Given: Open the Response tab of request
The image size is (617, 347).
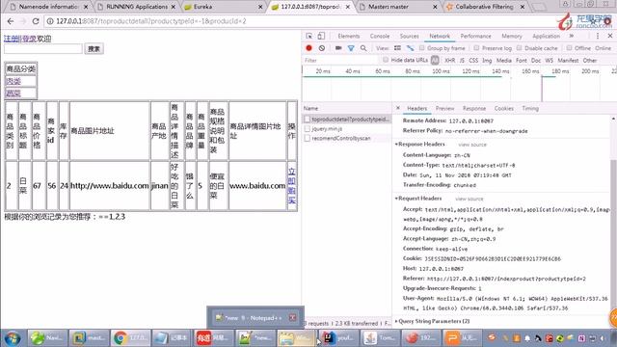Looking at the screenshot, I should 474,108.
